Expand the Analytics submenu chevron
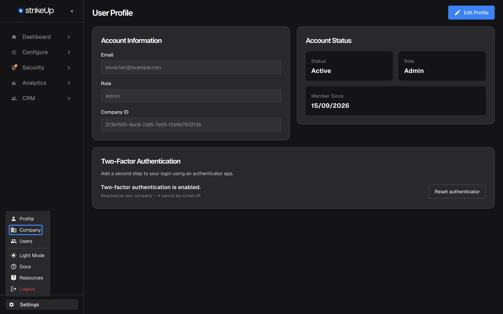This screenshot has height=314, width=503. point(69,83)
